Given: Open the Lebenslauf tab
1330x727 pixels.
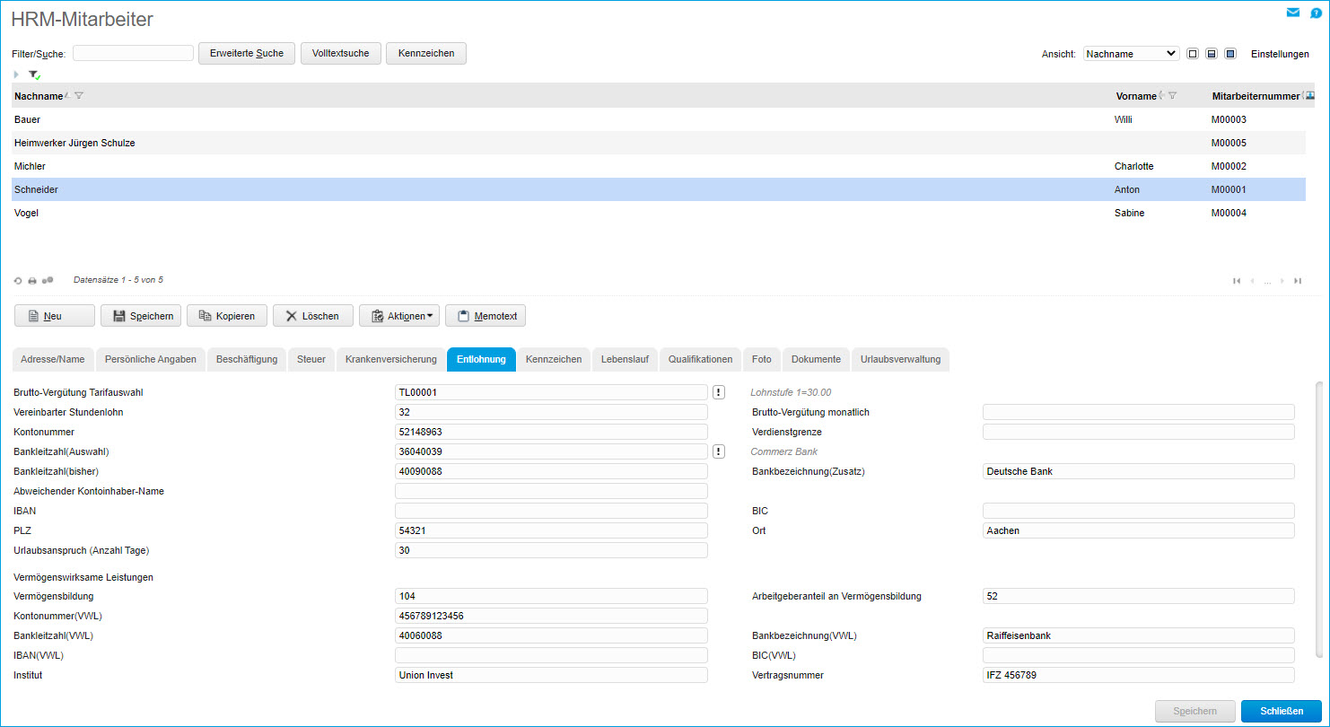Looking at the screenshot, I should [x=626, y=359].
